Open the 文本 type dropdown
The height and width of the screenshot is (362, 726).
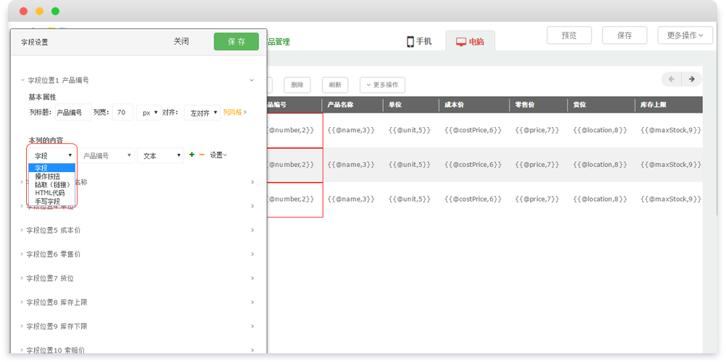(x=161, y=155)
